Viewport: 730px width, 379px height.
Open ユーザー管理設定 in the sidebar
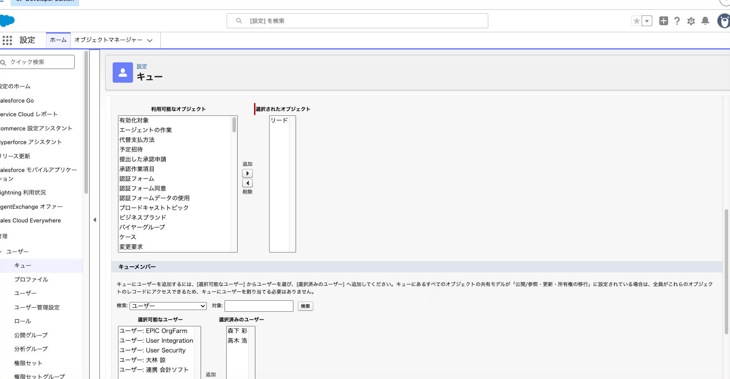click(x=37, y=307)
